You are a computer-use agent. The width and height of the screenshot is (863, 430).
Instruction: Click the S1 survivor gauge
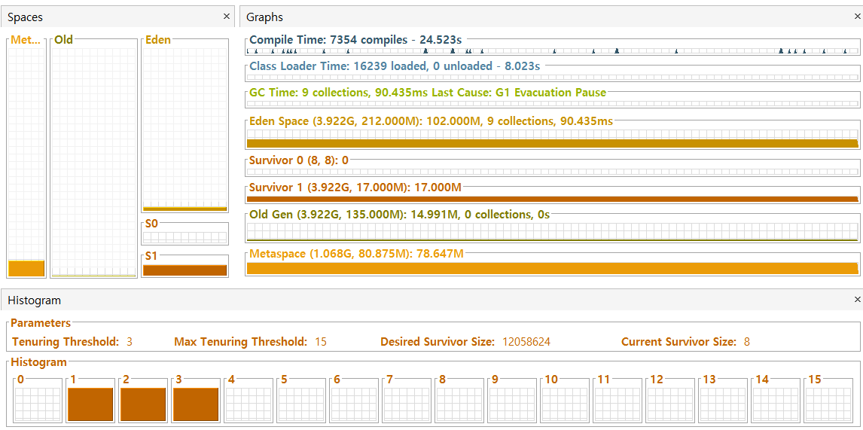[184, 270]
